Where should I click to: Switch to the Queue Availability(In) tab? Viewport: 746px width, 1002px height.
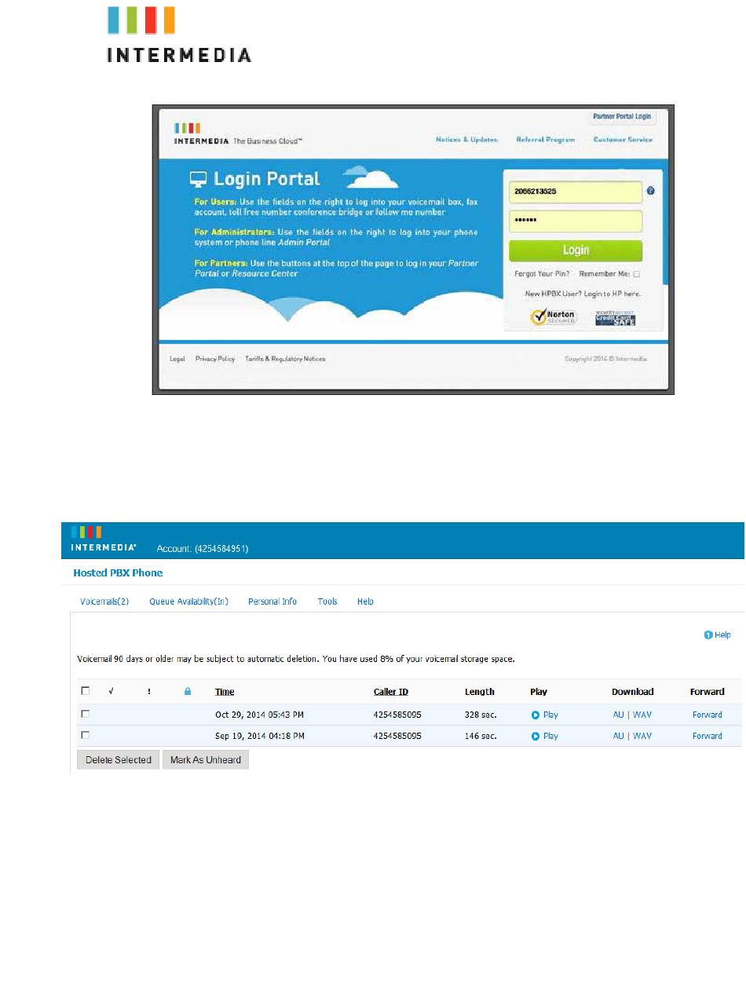click(x=188, y=602)
